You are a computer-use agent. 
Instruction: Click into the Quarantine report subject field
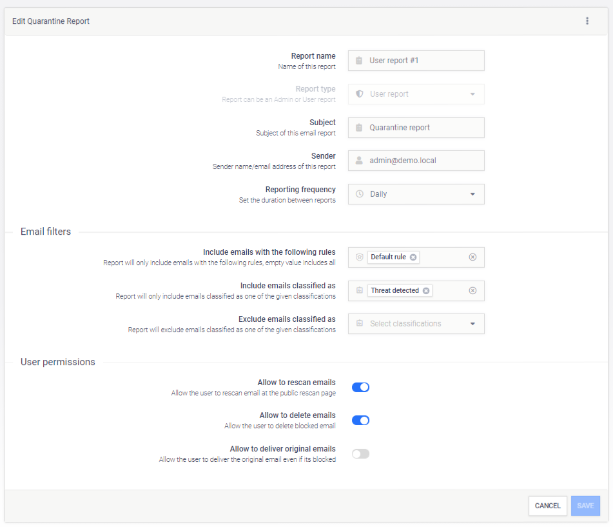click(x=422, y=128)
